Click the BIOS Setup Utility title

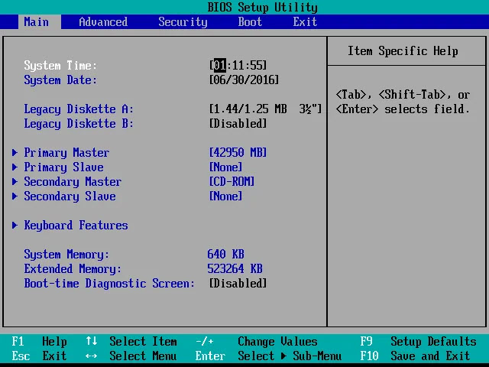(x=263, y=7)
